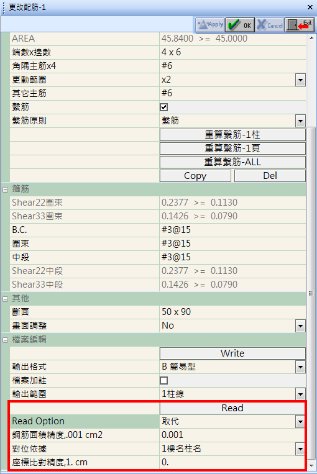
Task: Collapse the 其他 section
Action: 5,299
